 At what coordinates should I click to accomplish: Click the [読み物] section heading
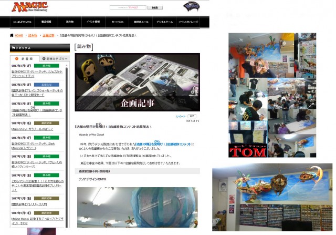pyautogui.click(x=84, y=47)
